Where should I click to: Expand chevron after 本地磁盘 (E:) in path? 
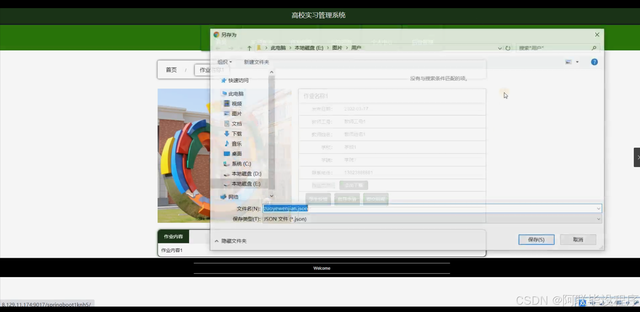pyautogui.click(x=328, y=48)
